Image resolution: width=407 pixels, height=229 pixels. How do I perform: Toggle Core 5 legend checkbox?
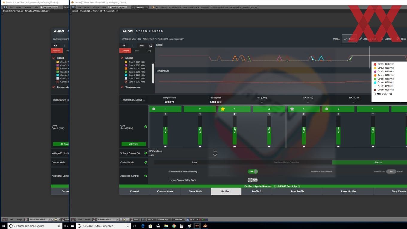point(126,72)
